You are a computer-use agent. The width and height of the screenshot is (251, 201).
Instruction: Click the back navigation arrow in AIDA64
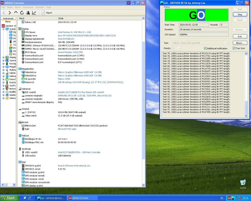tap(4, 13)
